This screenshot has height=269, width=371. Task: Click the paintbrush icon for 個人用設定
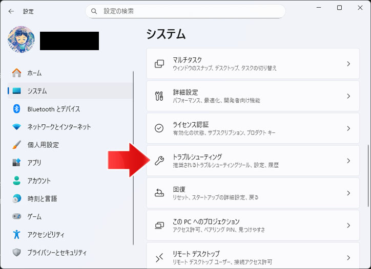pos(16,145)
